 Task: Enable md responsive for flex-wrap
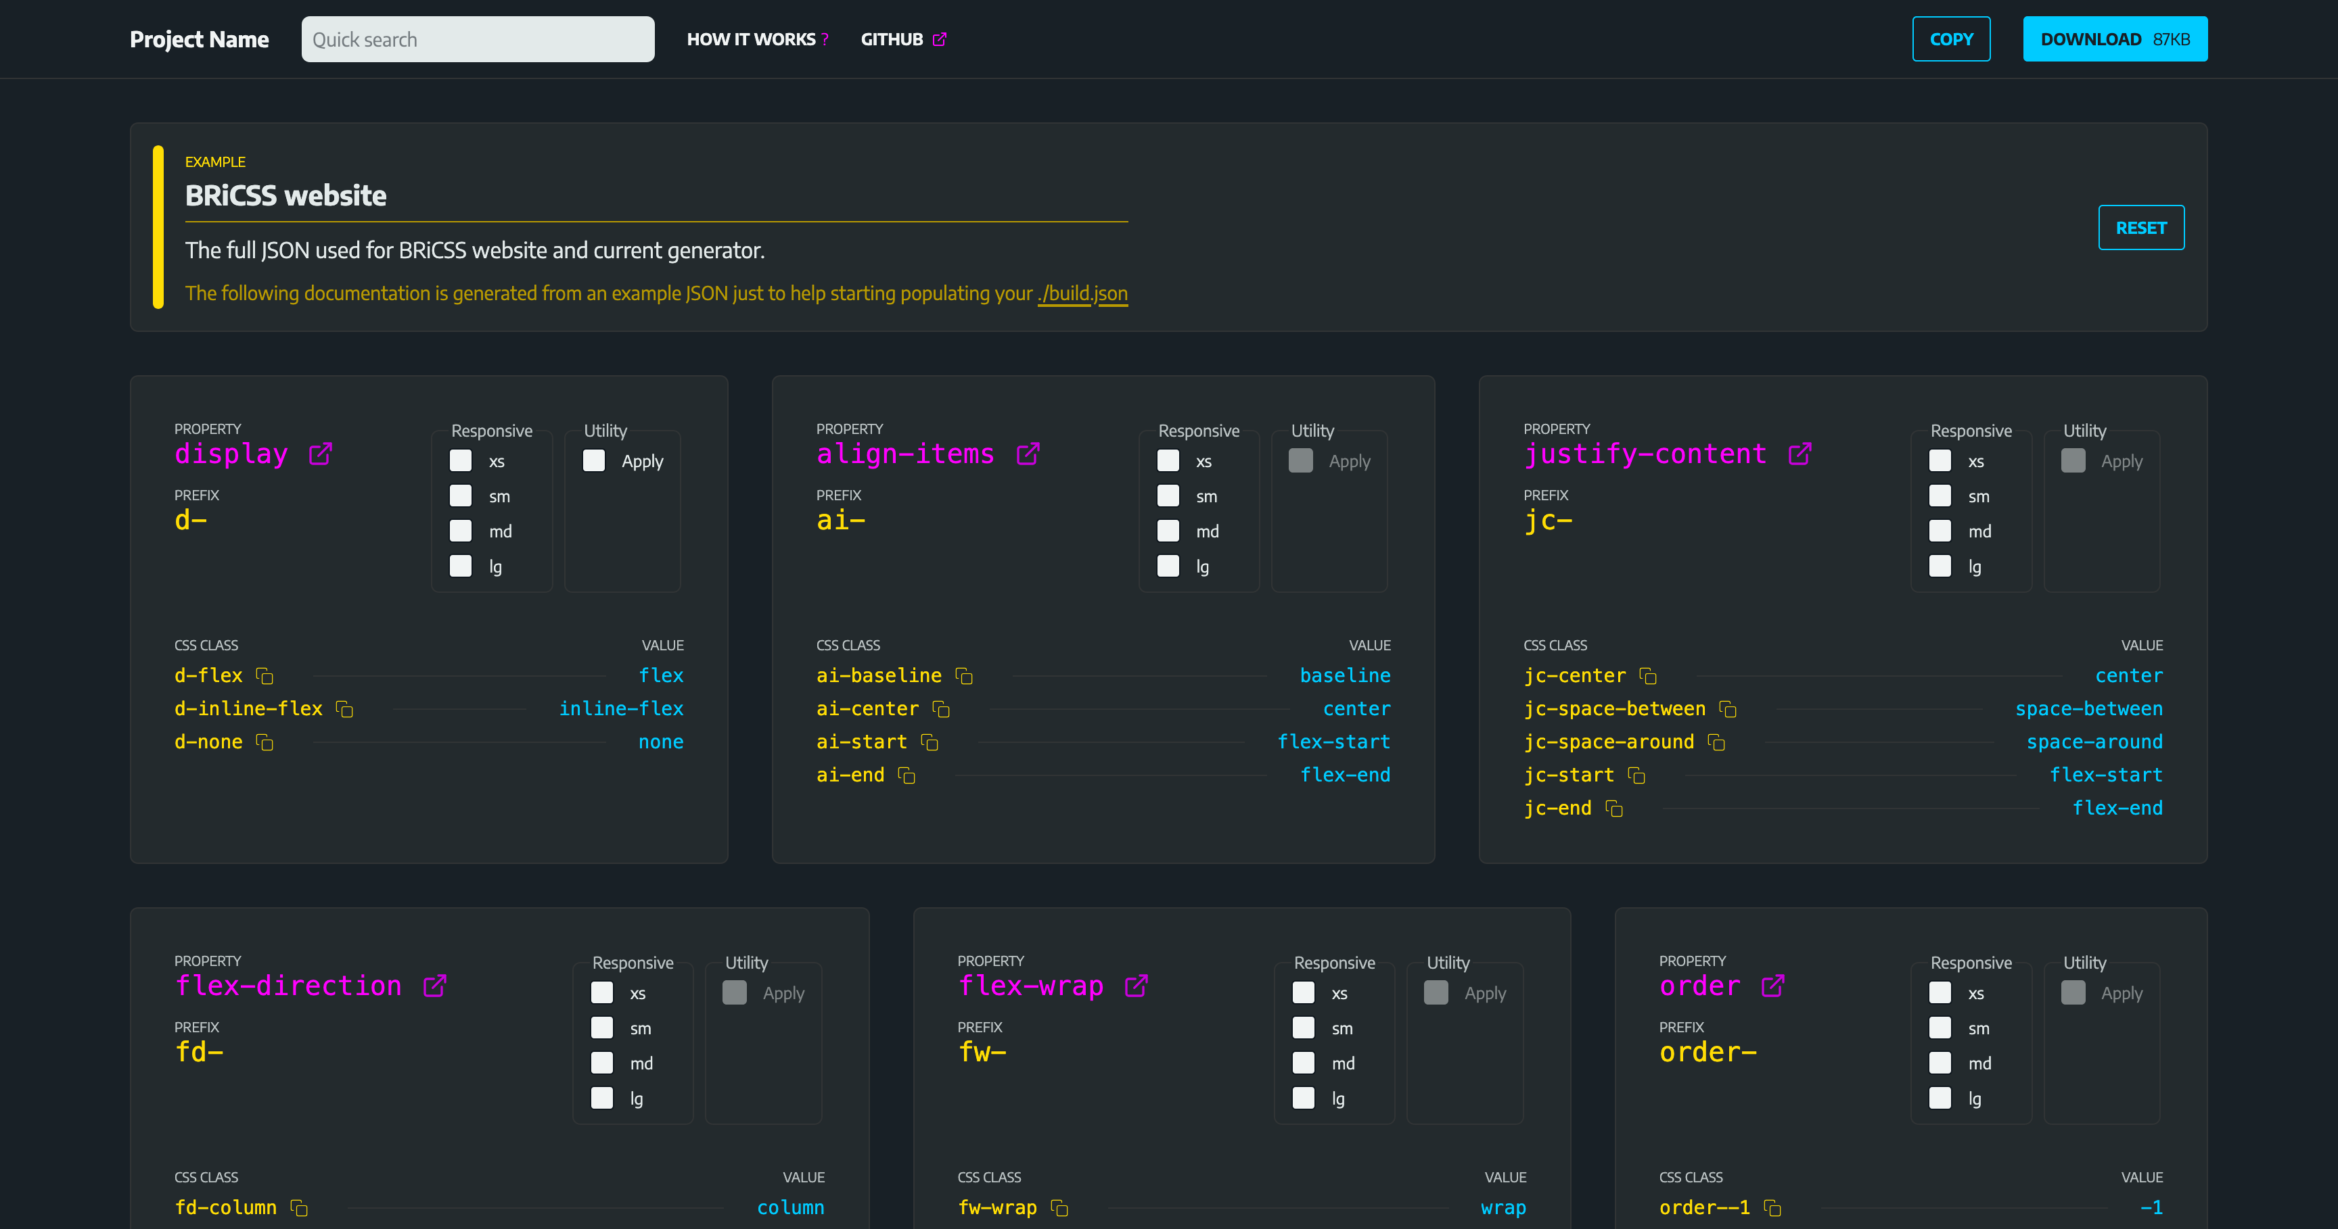1304,1063
